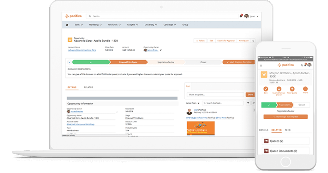The image size is (328, 173).
Task: Open the Advanced Interconnections Corp account link
Action: click(82, 50)
